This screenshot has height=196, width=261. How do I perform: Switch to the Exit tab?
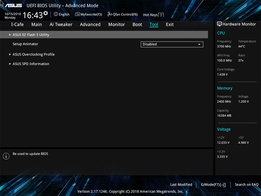[x=170, y=25]
